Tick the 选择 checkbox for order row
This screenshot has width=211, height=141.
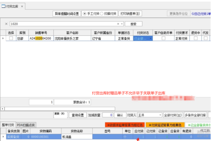click(11, 38)
